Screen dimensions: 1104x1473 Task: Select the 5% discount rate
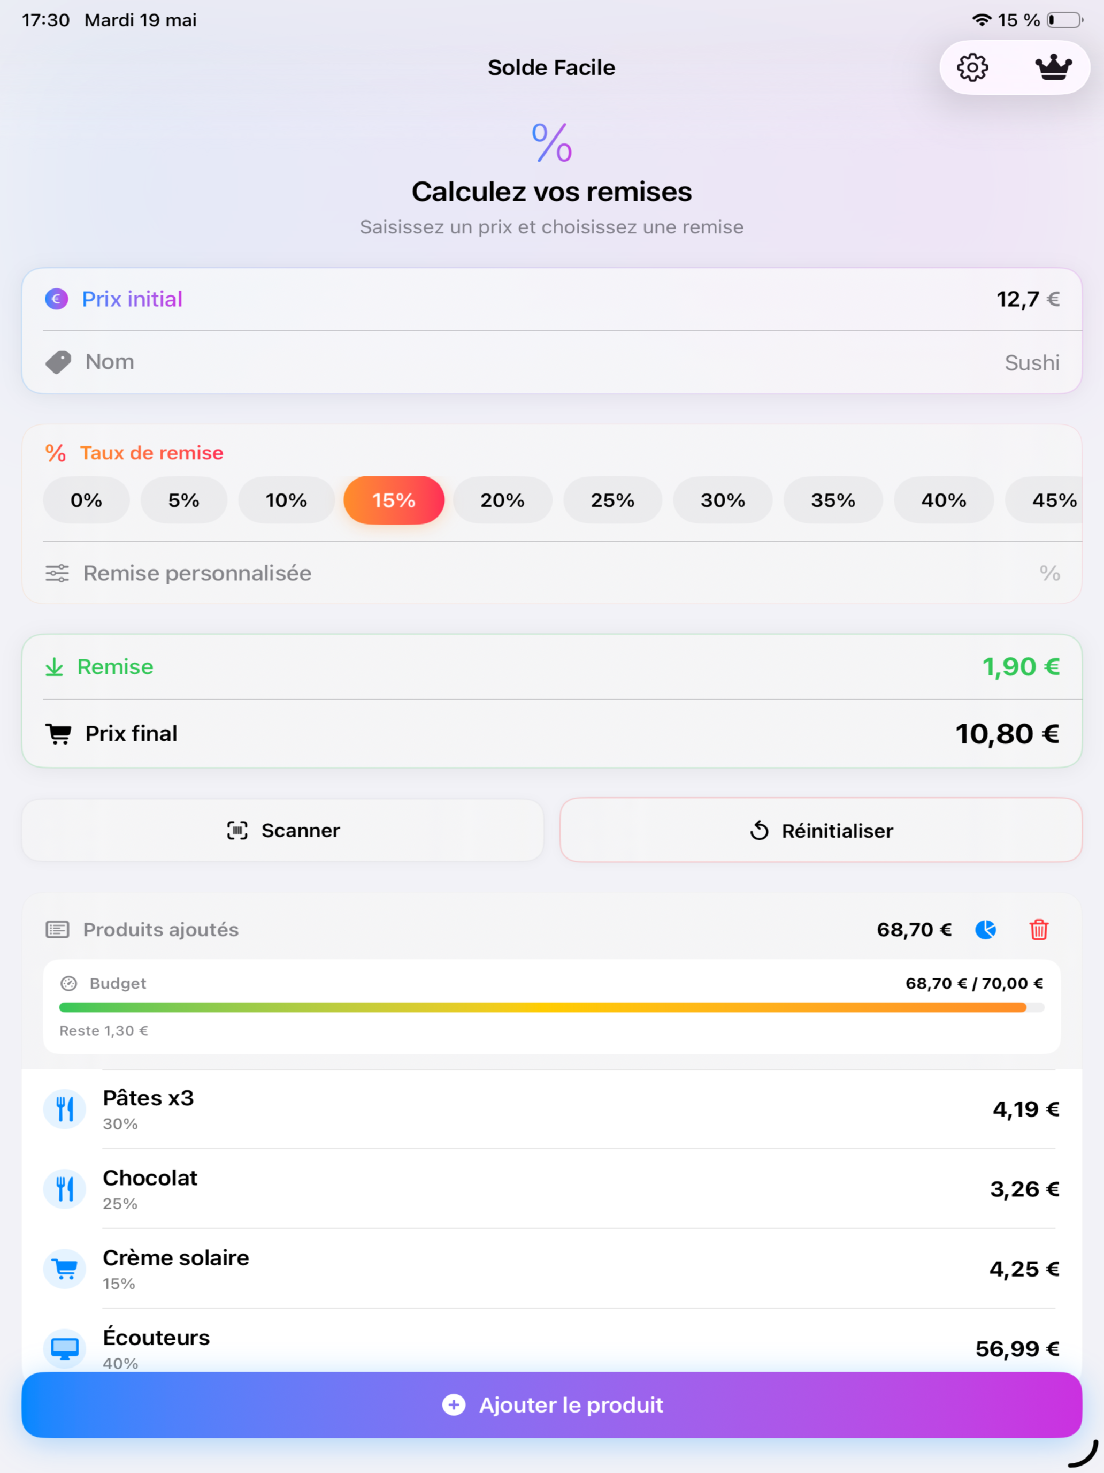[183, 500]
